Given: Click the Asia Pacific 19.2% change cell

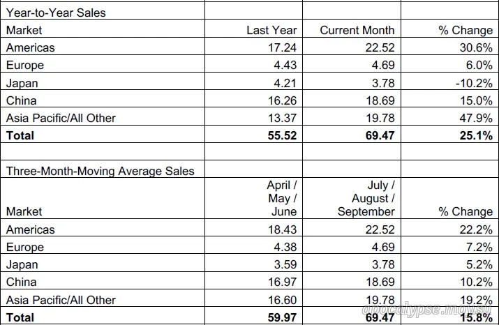Looking at the screenshot, I should click(475, 300).
